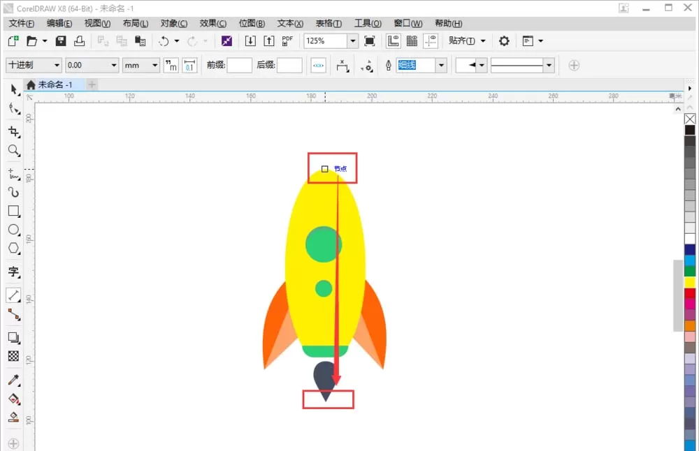Click the Undo arrow icon

(x=164, y=41)
